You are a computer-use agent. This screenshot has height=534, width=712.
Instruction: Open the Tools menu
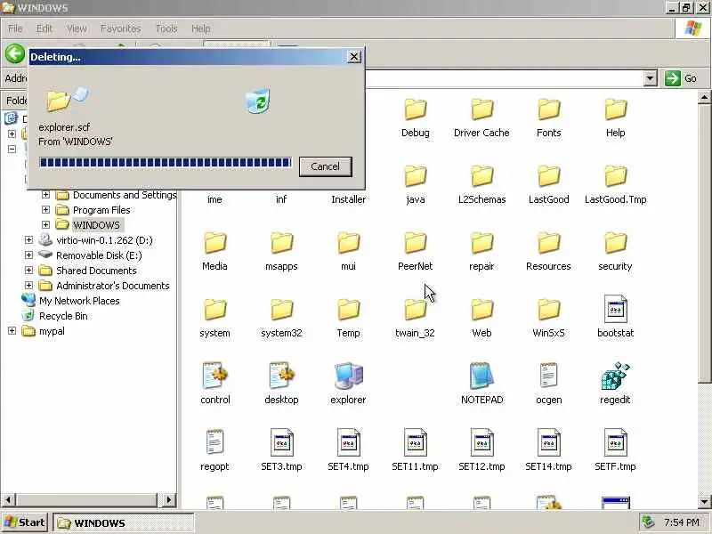coord(166,28)
